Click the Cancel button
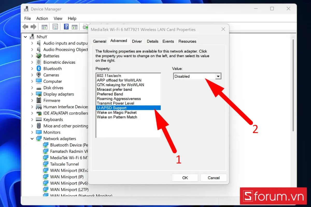 coord(213,178)
